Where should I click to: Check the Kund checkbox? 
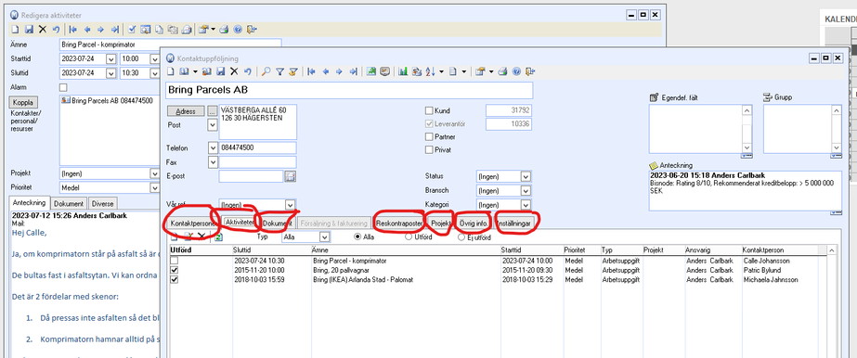[x=429, y=110]
